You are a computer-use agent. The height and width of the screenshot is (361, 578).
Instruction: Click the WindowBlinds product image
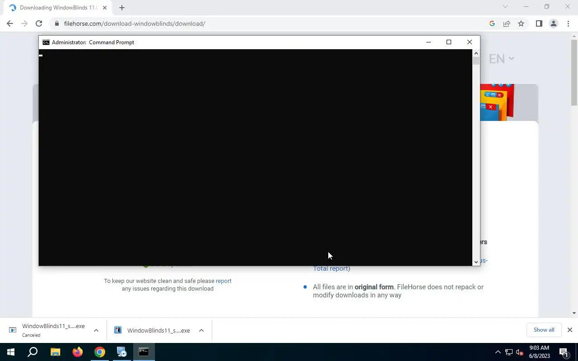click(x=497, y=102)
